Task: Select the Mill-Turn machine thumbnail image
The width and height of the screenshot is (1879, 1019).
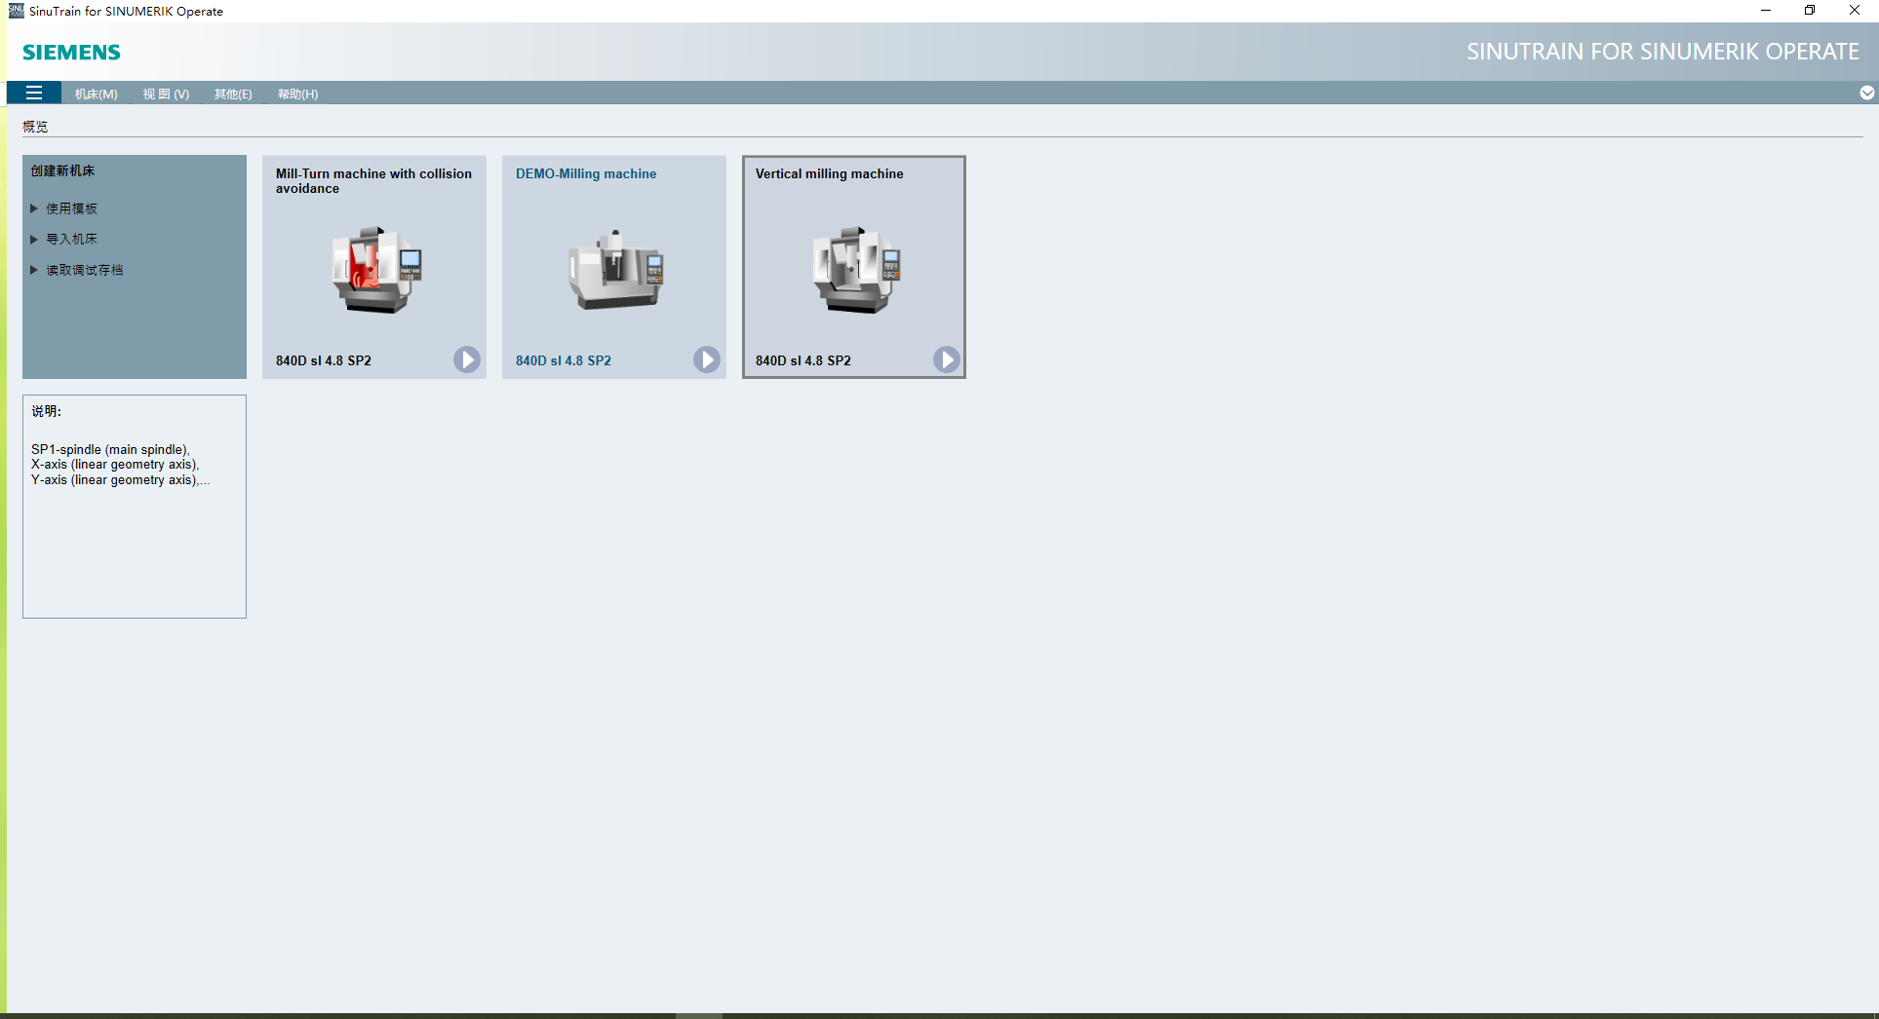Action: tap(376, 270)
